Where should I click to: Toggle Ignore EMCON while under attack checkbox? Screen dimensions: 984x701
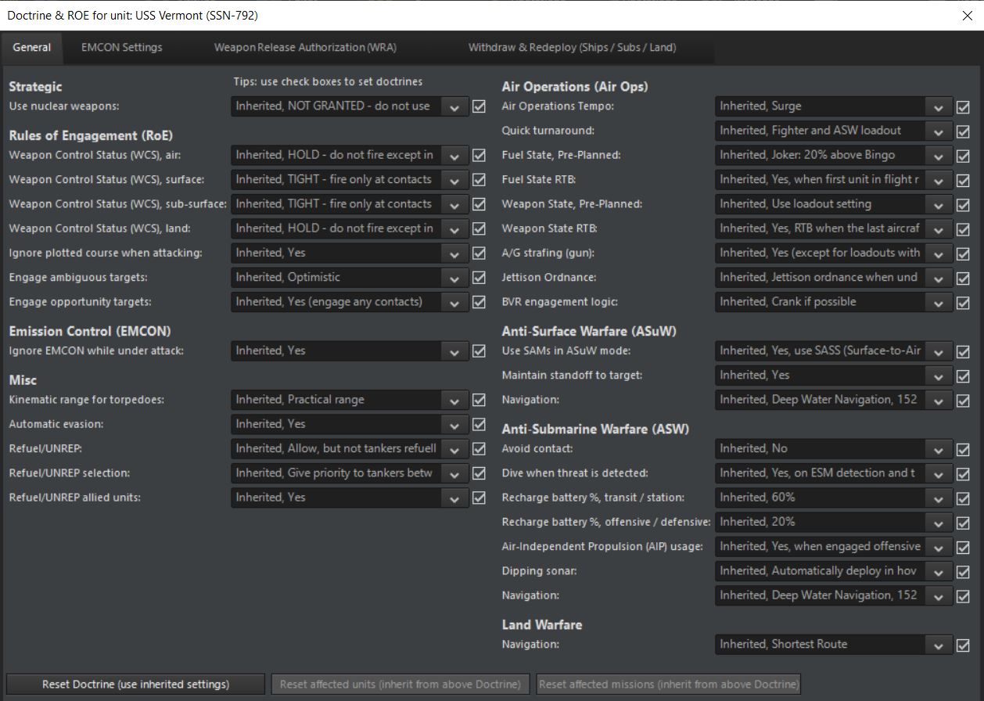pos(479,350)
